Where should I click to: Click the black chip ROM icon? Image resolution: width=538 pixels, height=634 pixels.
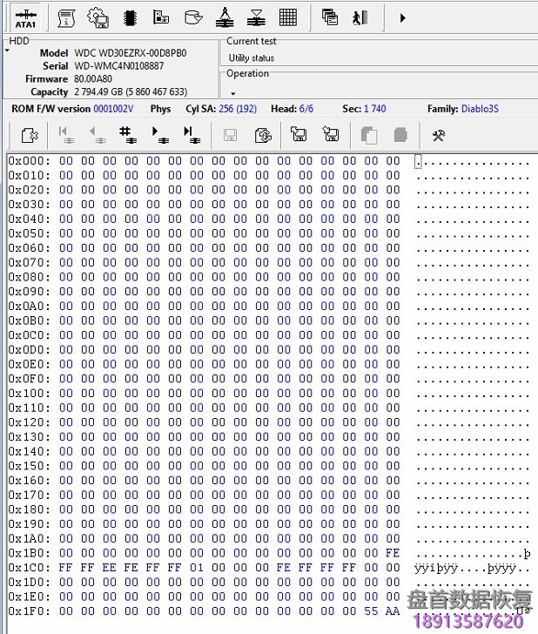pyautogui.click(x=130, y=18)
